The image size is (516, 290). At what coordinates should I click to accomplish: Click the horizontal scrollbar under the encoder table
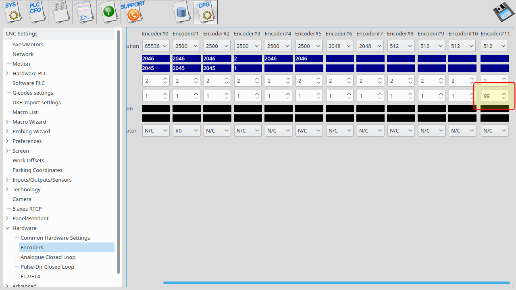(x=336, y=283)
